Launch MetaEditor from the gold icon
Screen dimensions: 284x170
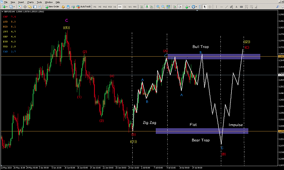coord(63,7)
